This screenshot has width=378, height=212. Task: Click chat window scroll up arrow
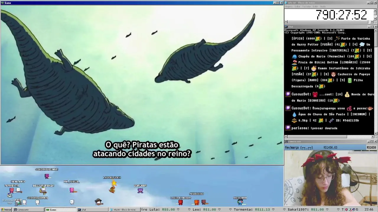point(376,30)
